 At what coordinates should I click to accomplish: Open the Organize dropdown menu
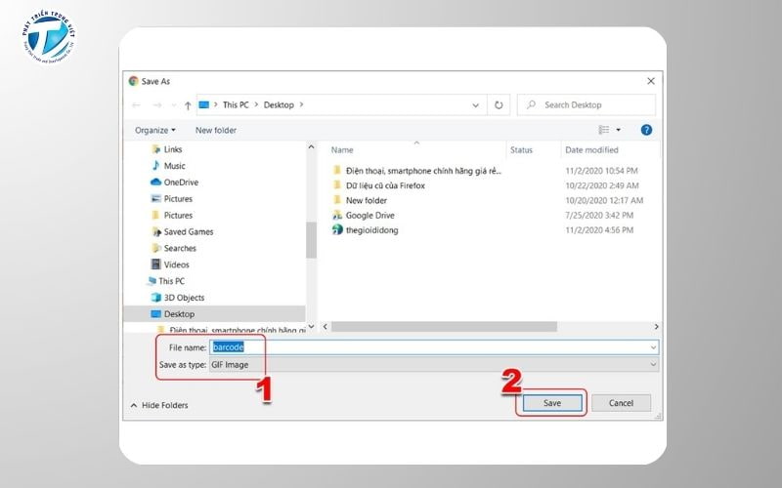[x=155, y=130]
